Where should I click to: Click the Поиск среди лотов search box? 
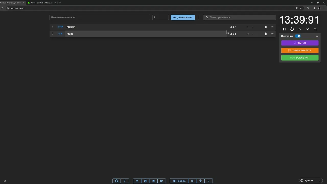point(240,17)
